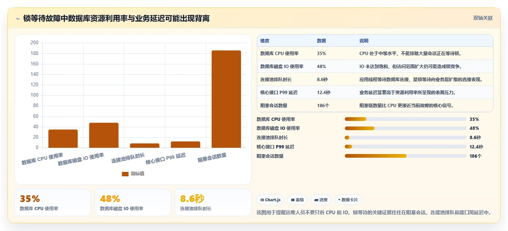The image size is (508, 231).
Task: Click the 35% CPU data card
Action: tap(53, 202)
